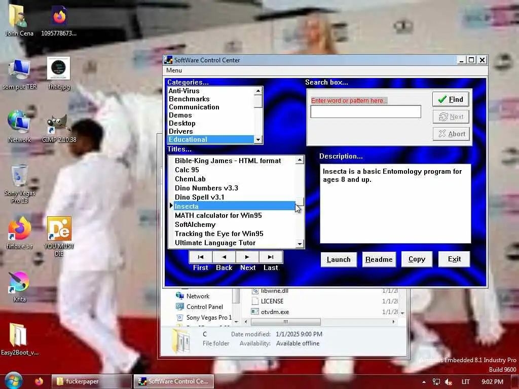Click Explorer horizontal scrollbar thumb

tap(286, 322)
